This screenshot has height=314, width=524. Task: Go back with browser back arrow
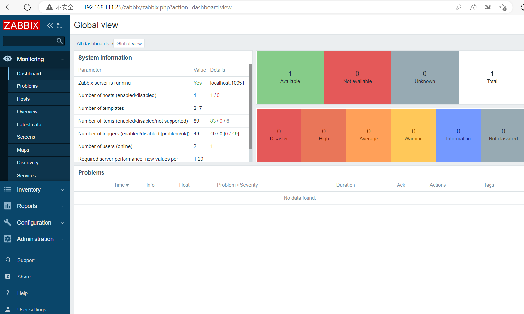tap(9, 7)
